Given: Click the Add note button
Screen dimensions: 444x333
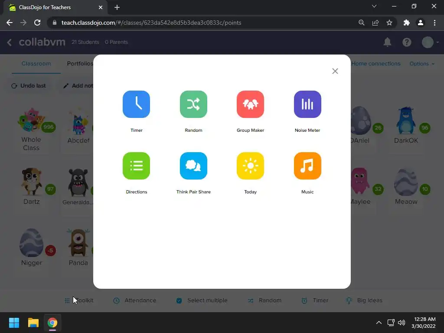Looking at the screenshot, I should pos(78,85).
